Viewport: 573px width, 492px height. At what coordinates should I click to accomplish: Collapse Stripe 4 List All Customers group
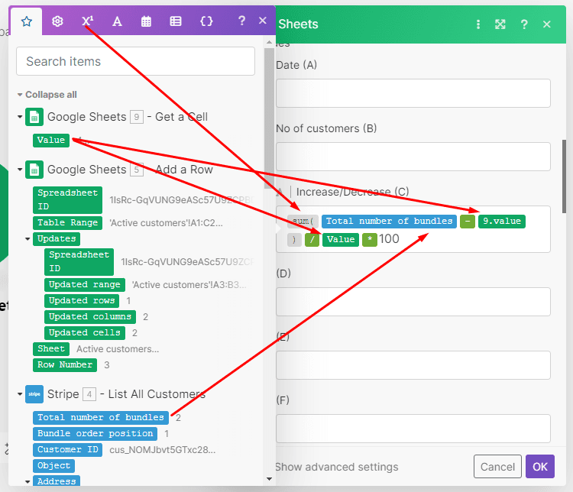(20, 394)
